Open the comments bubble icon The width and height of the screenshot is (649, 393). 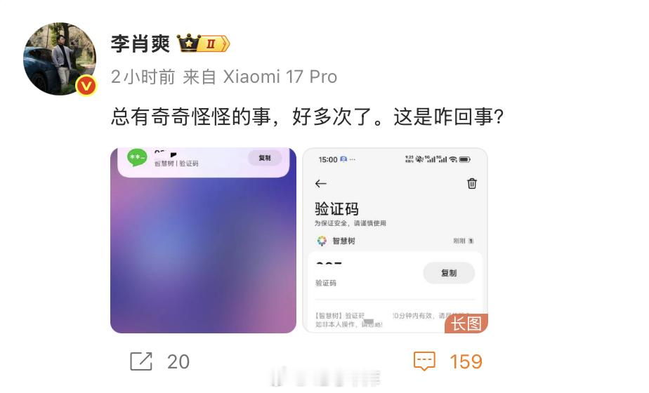click(424, 361)
